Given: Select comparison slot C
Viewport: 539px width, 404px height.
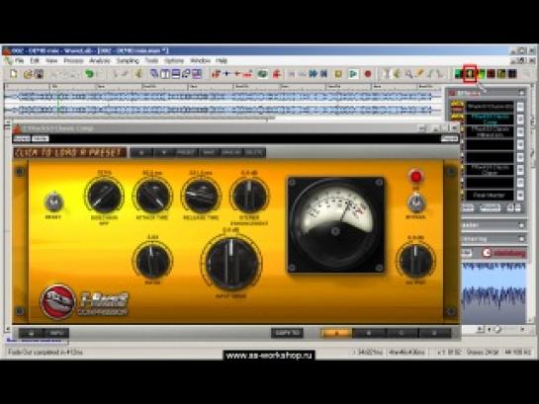Looking at the screenshot, I should 402,333.
